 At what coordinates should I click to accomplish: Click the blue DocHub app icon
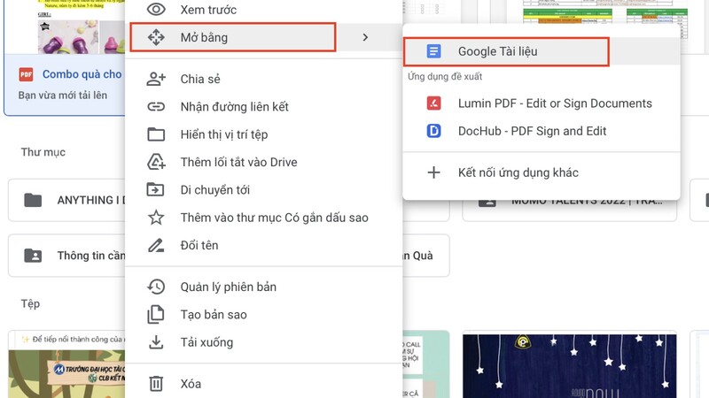433,131
